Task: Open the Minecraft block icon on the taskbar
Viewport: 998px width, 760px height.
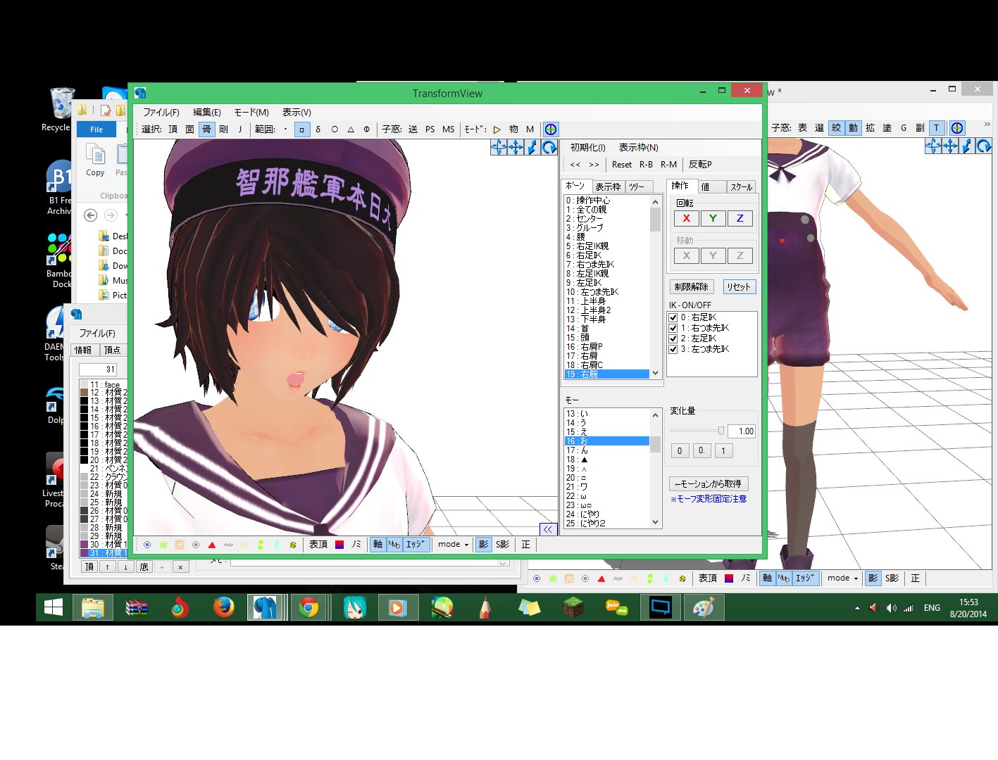Action: (x=573, y=607)
